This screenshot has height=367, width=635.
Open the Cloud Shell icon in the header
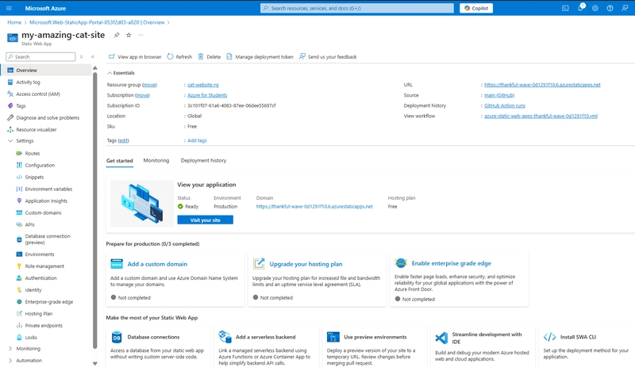(565, 8)
